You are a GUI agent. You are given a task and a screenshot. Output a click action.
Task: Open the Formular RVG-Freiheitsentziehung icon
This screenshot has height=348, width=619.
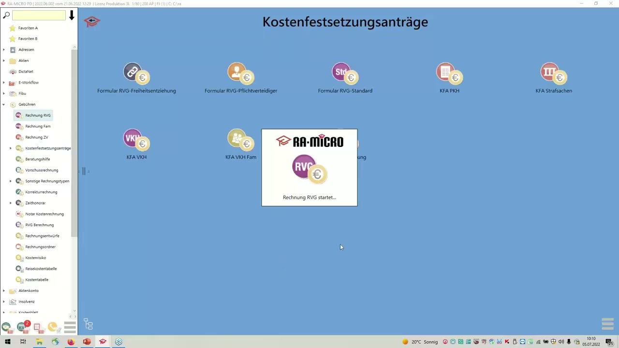(x=136, y=73)
